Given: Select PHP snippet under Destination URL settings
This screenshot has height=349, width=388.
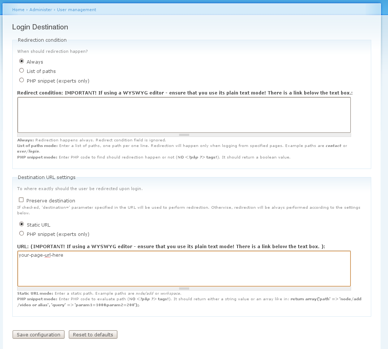Looking at the screenshot, I should 22,234.
